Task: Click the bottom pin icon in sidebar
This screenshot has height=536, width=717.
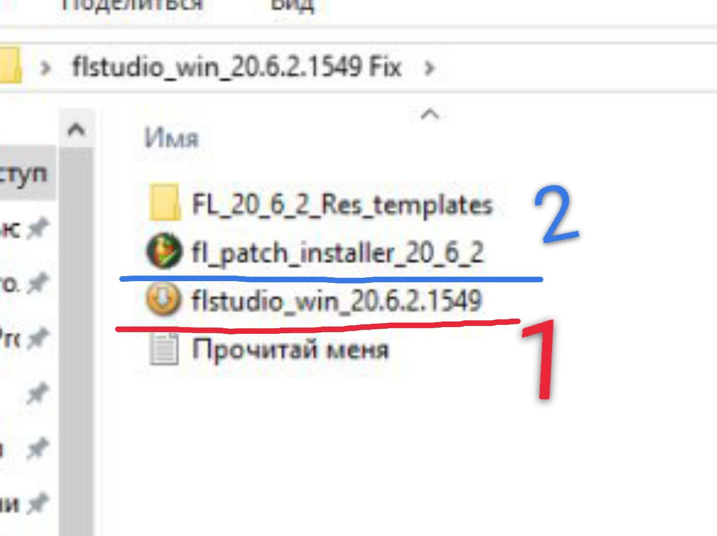Action: (x=38, y=503)
